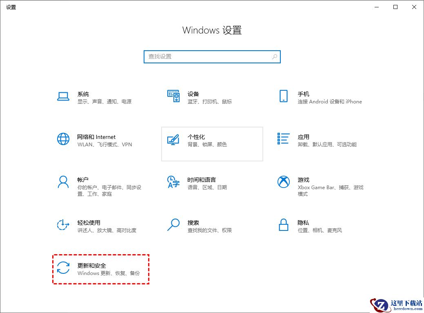Viewport: 424px width, 313px height.
Task: Click the 游戏 heading
Action: [x=303, y=180]
